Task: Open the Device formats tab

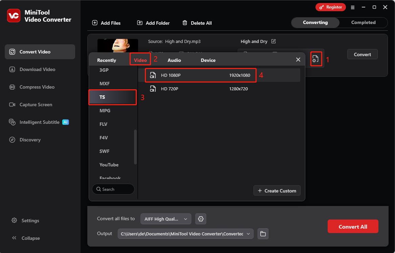Action: [x=208, y=60]
